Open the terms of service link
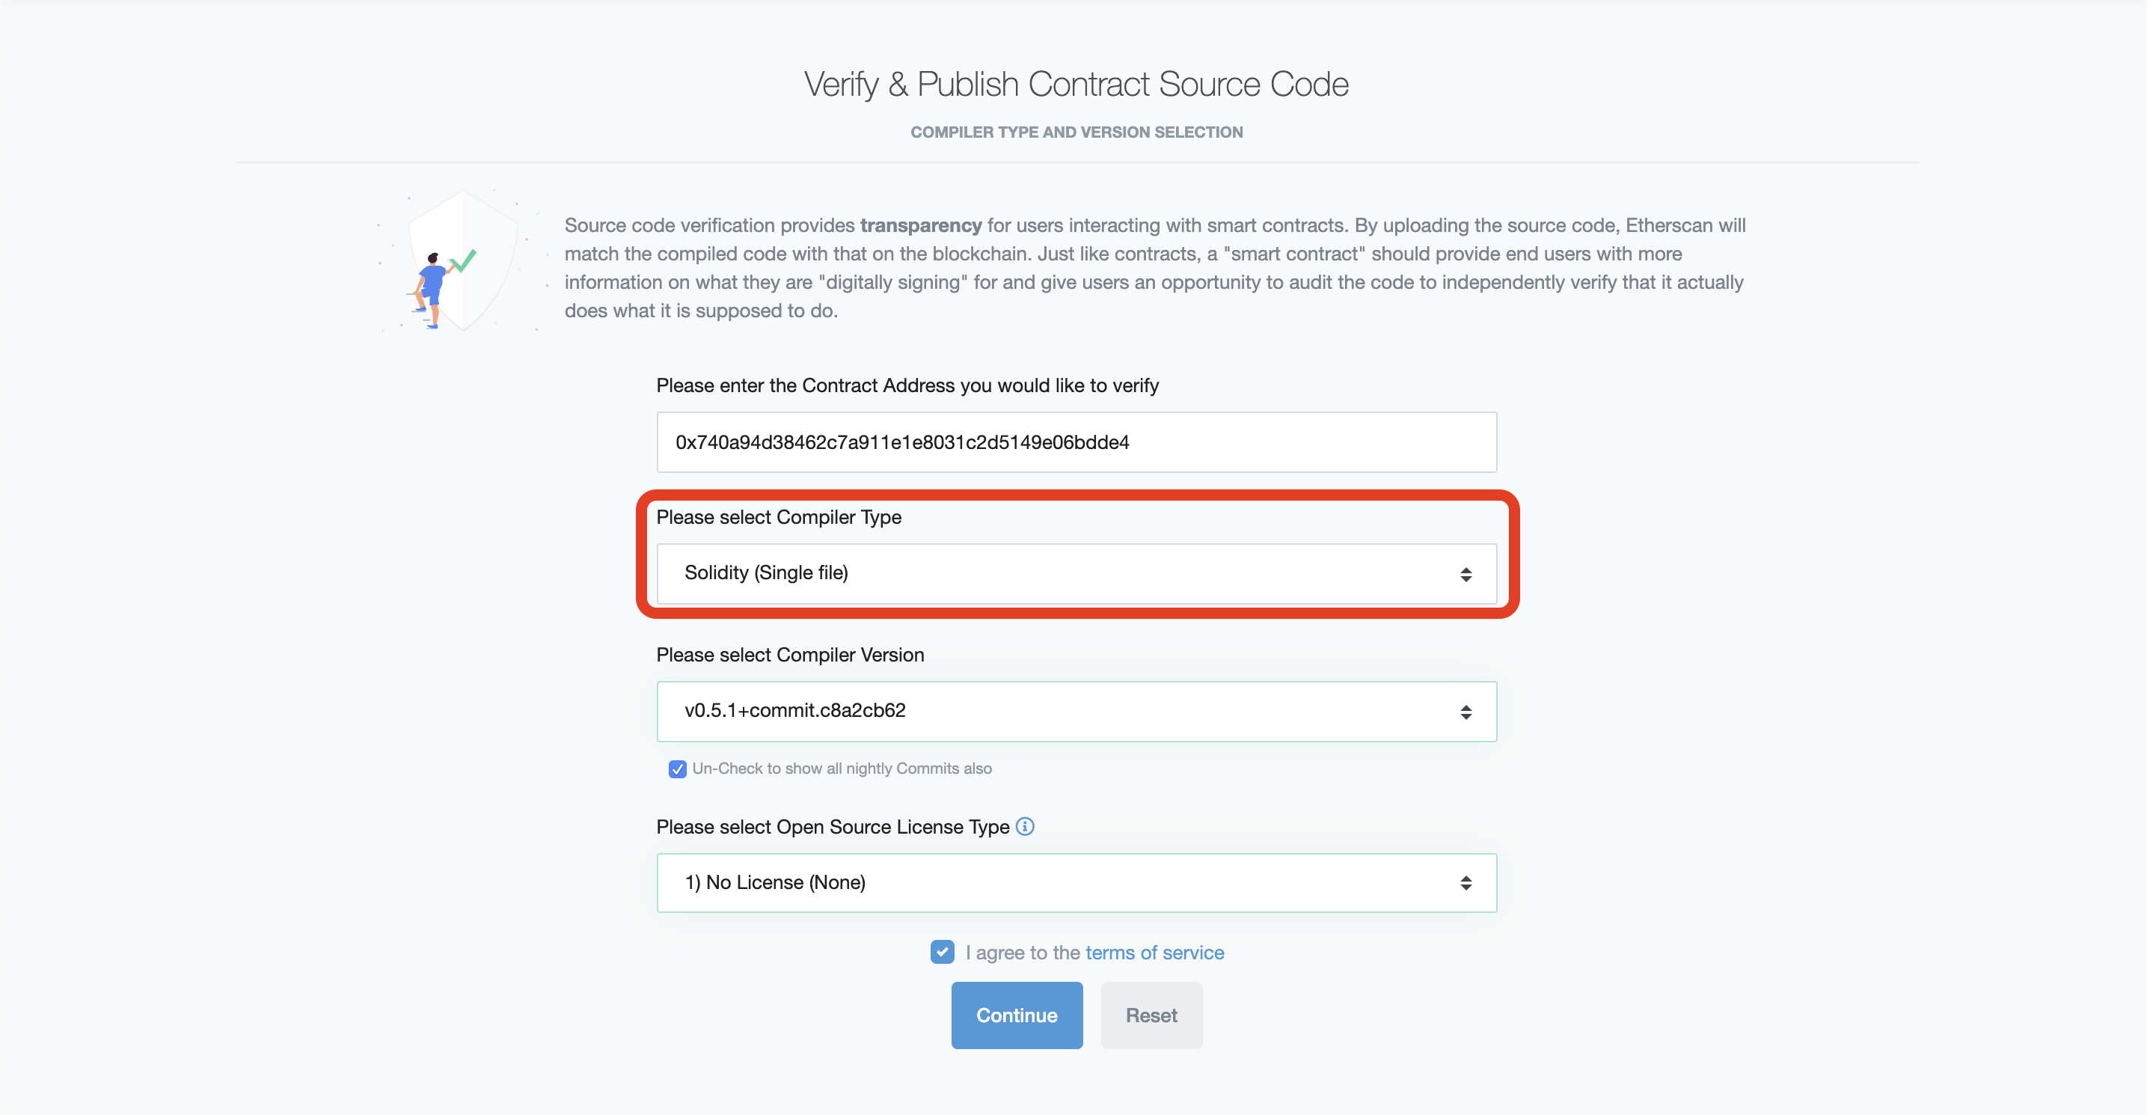 [1154, 953]
